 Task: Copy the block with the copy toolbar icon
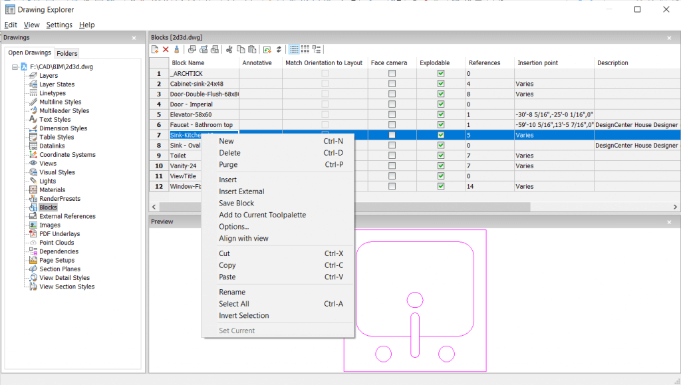tap(241, 49)
